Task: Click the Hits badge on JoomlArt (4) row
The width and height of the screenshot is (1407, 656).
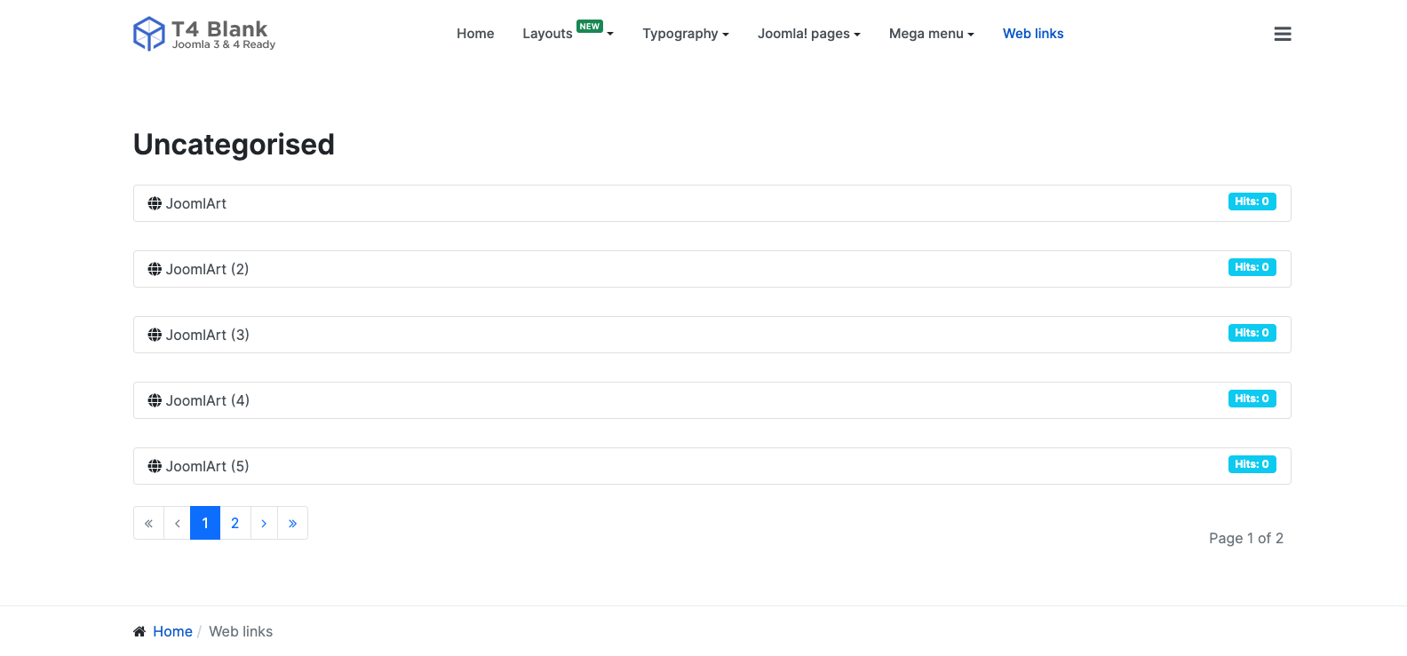Action: click(x=1252, y=399)
